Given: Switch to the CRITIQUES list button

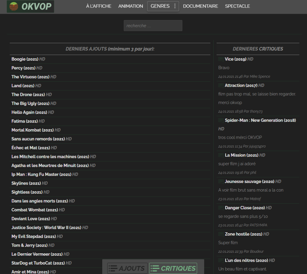Looking at the screenshot, I should tap(173, 268).
